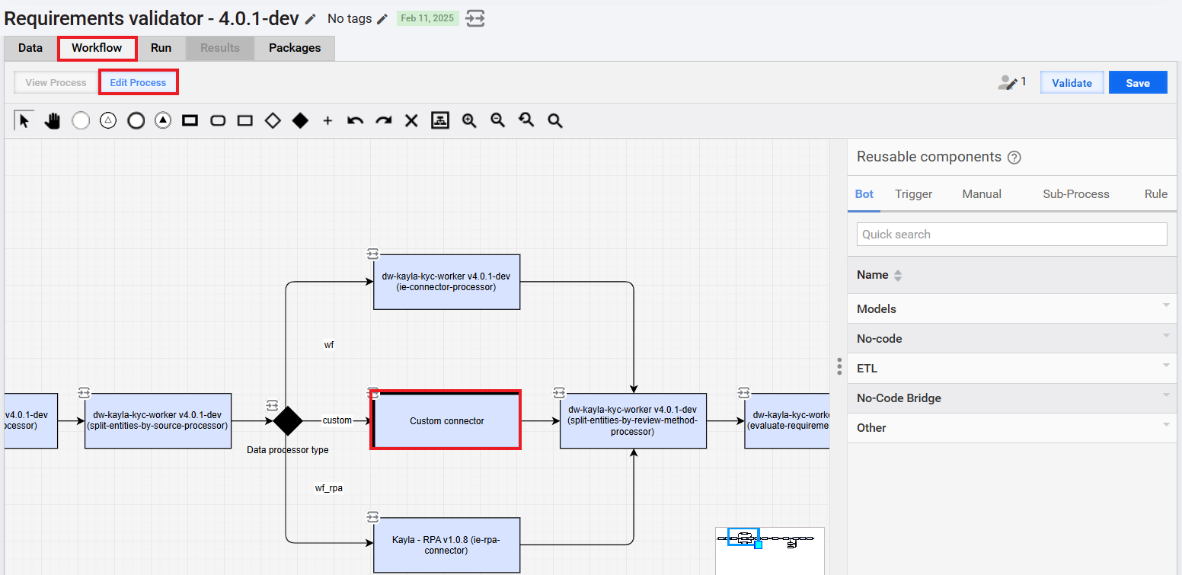This screenshot has width=1182, height=575.
Task: Click connector icon above Custom connector node
Action: 372,392
